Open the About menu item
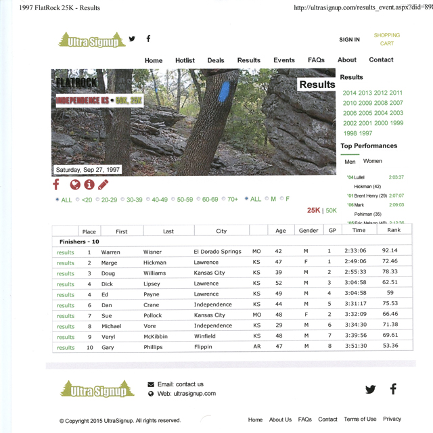Image resolution: width=433 pixels, height=433 pixels. coord(347,60)
